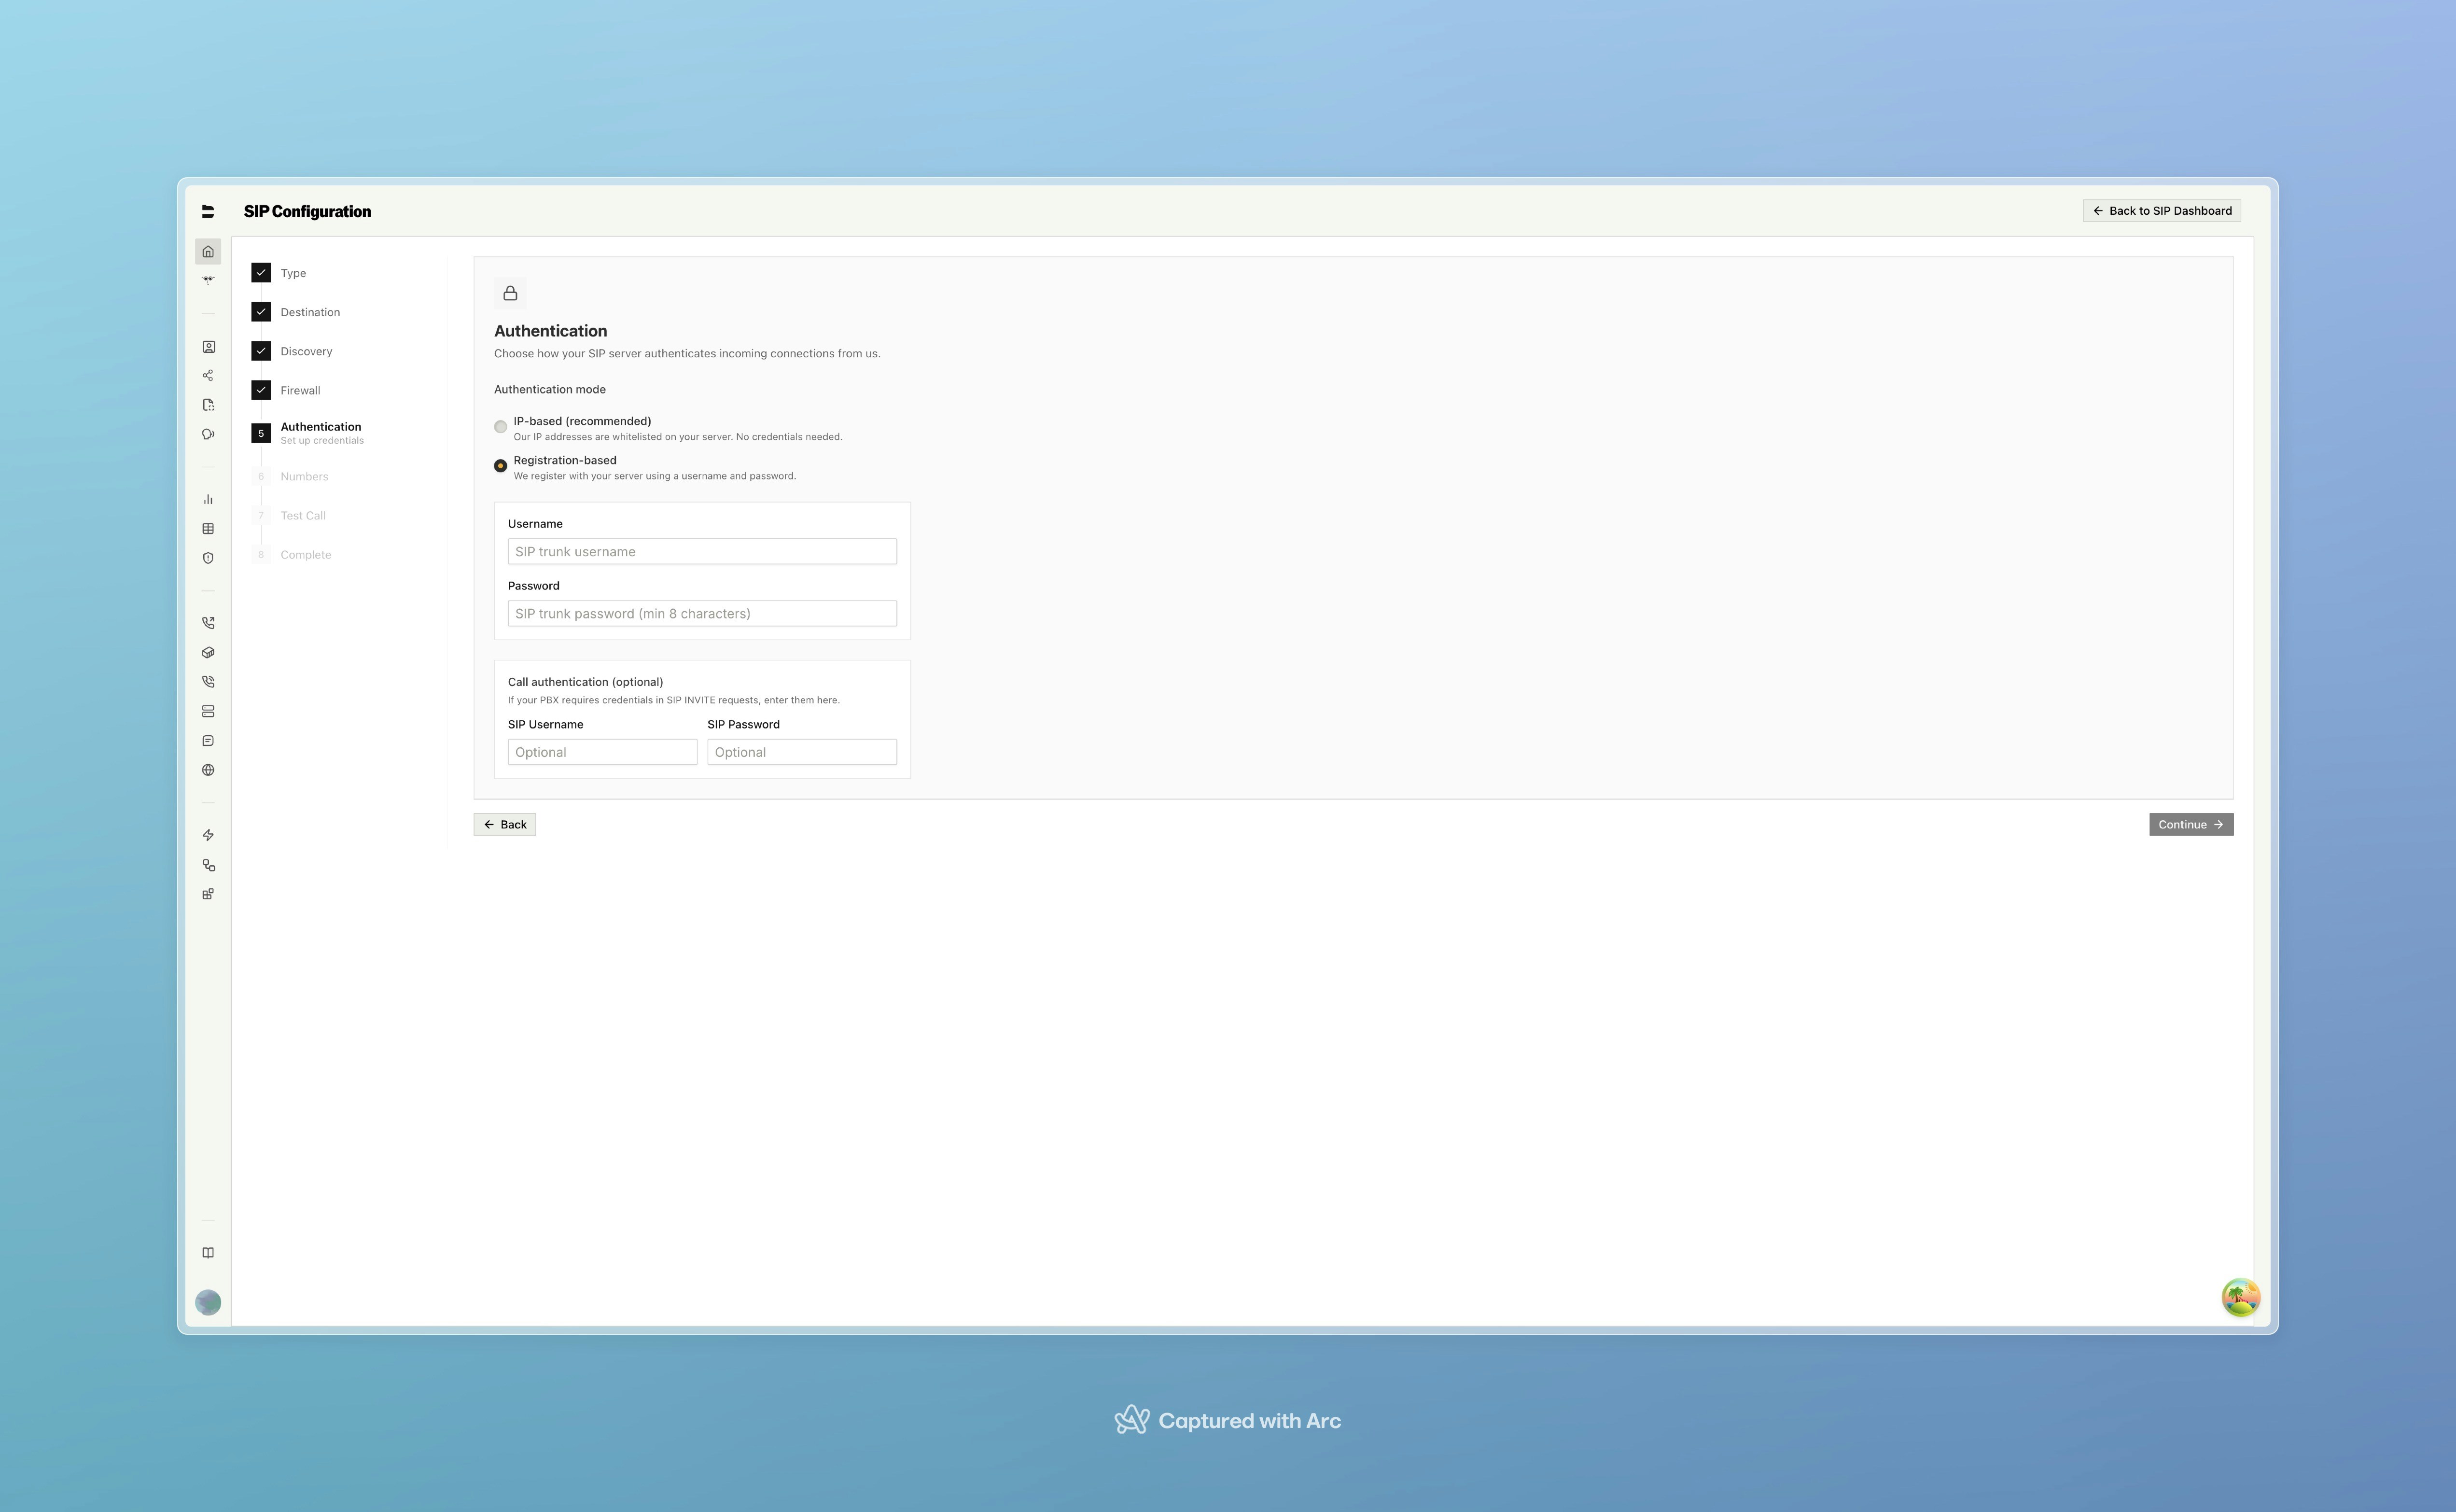The image size is (2456, 1512).
Task: Click the SIP trunk username field
Action: coord(702,551)
